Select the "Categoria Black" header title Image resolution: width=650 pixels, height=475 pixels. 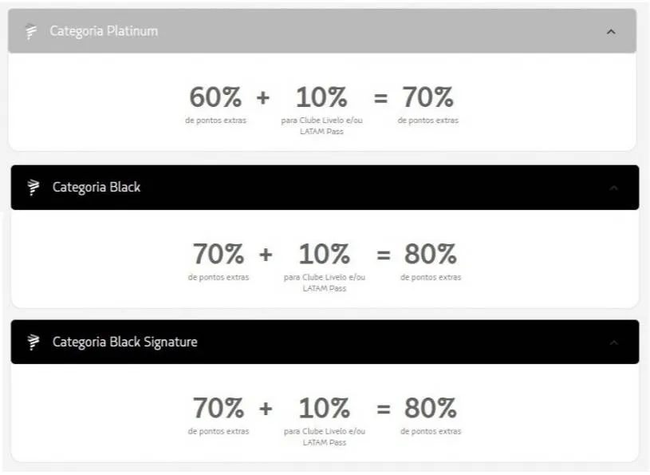97,188
